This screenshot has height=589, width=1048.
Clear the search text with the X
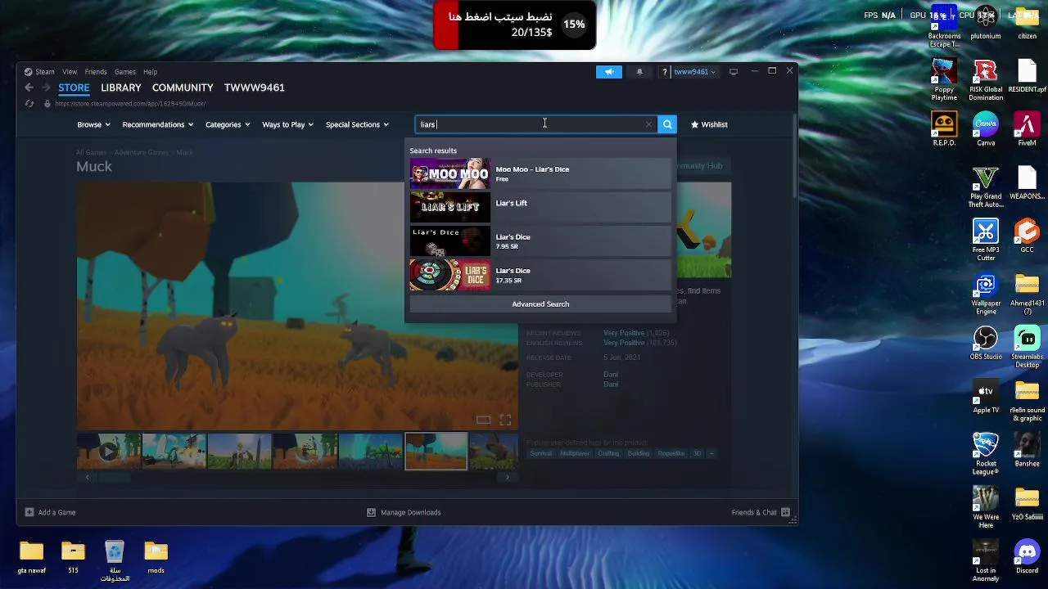pyautogui.click(x=648, y=124)
